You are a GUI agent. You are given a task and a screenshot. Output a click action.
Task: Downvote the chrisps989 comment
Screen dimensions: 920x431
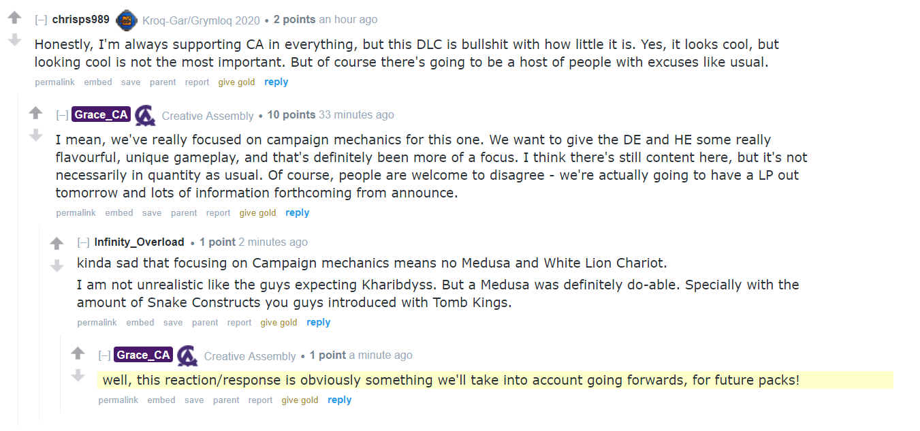tap(14, 40)
